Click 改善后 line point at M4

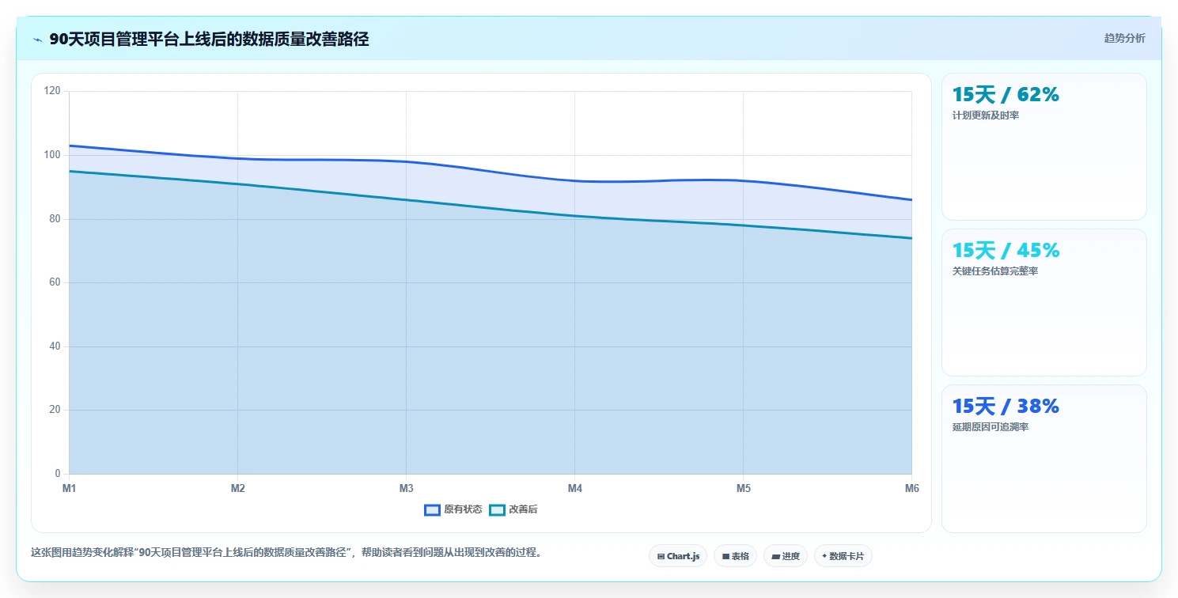575,216
